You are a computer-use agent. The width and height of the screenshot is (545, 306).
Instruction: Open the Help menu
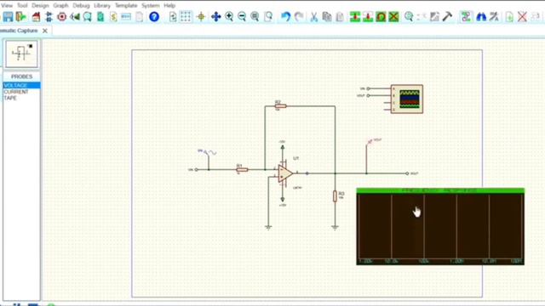click(x=169, y=6)
